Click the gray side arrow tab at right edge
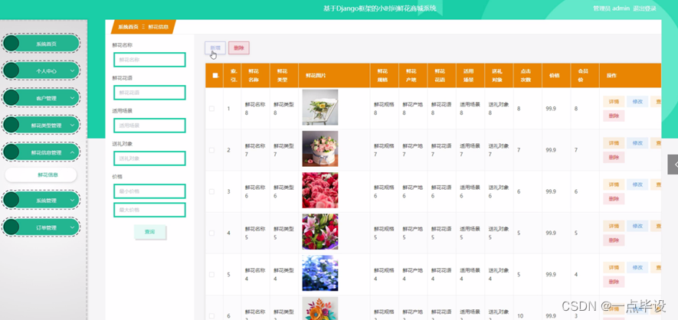The height and width of the screenshot is (320, 678). point(673,165)
